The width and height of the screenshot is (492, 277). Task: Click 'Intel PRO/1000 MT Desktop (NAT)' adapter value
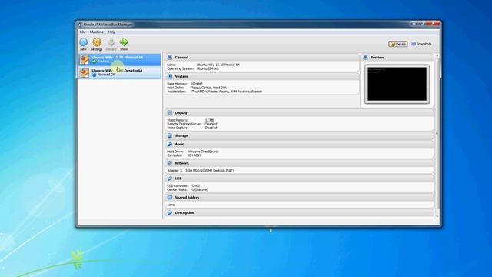(x=210, y=171)
